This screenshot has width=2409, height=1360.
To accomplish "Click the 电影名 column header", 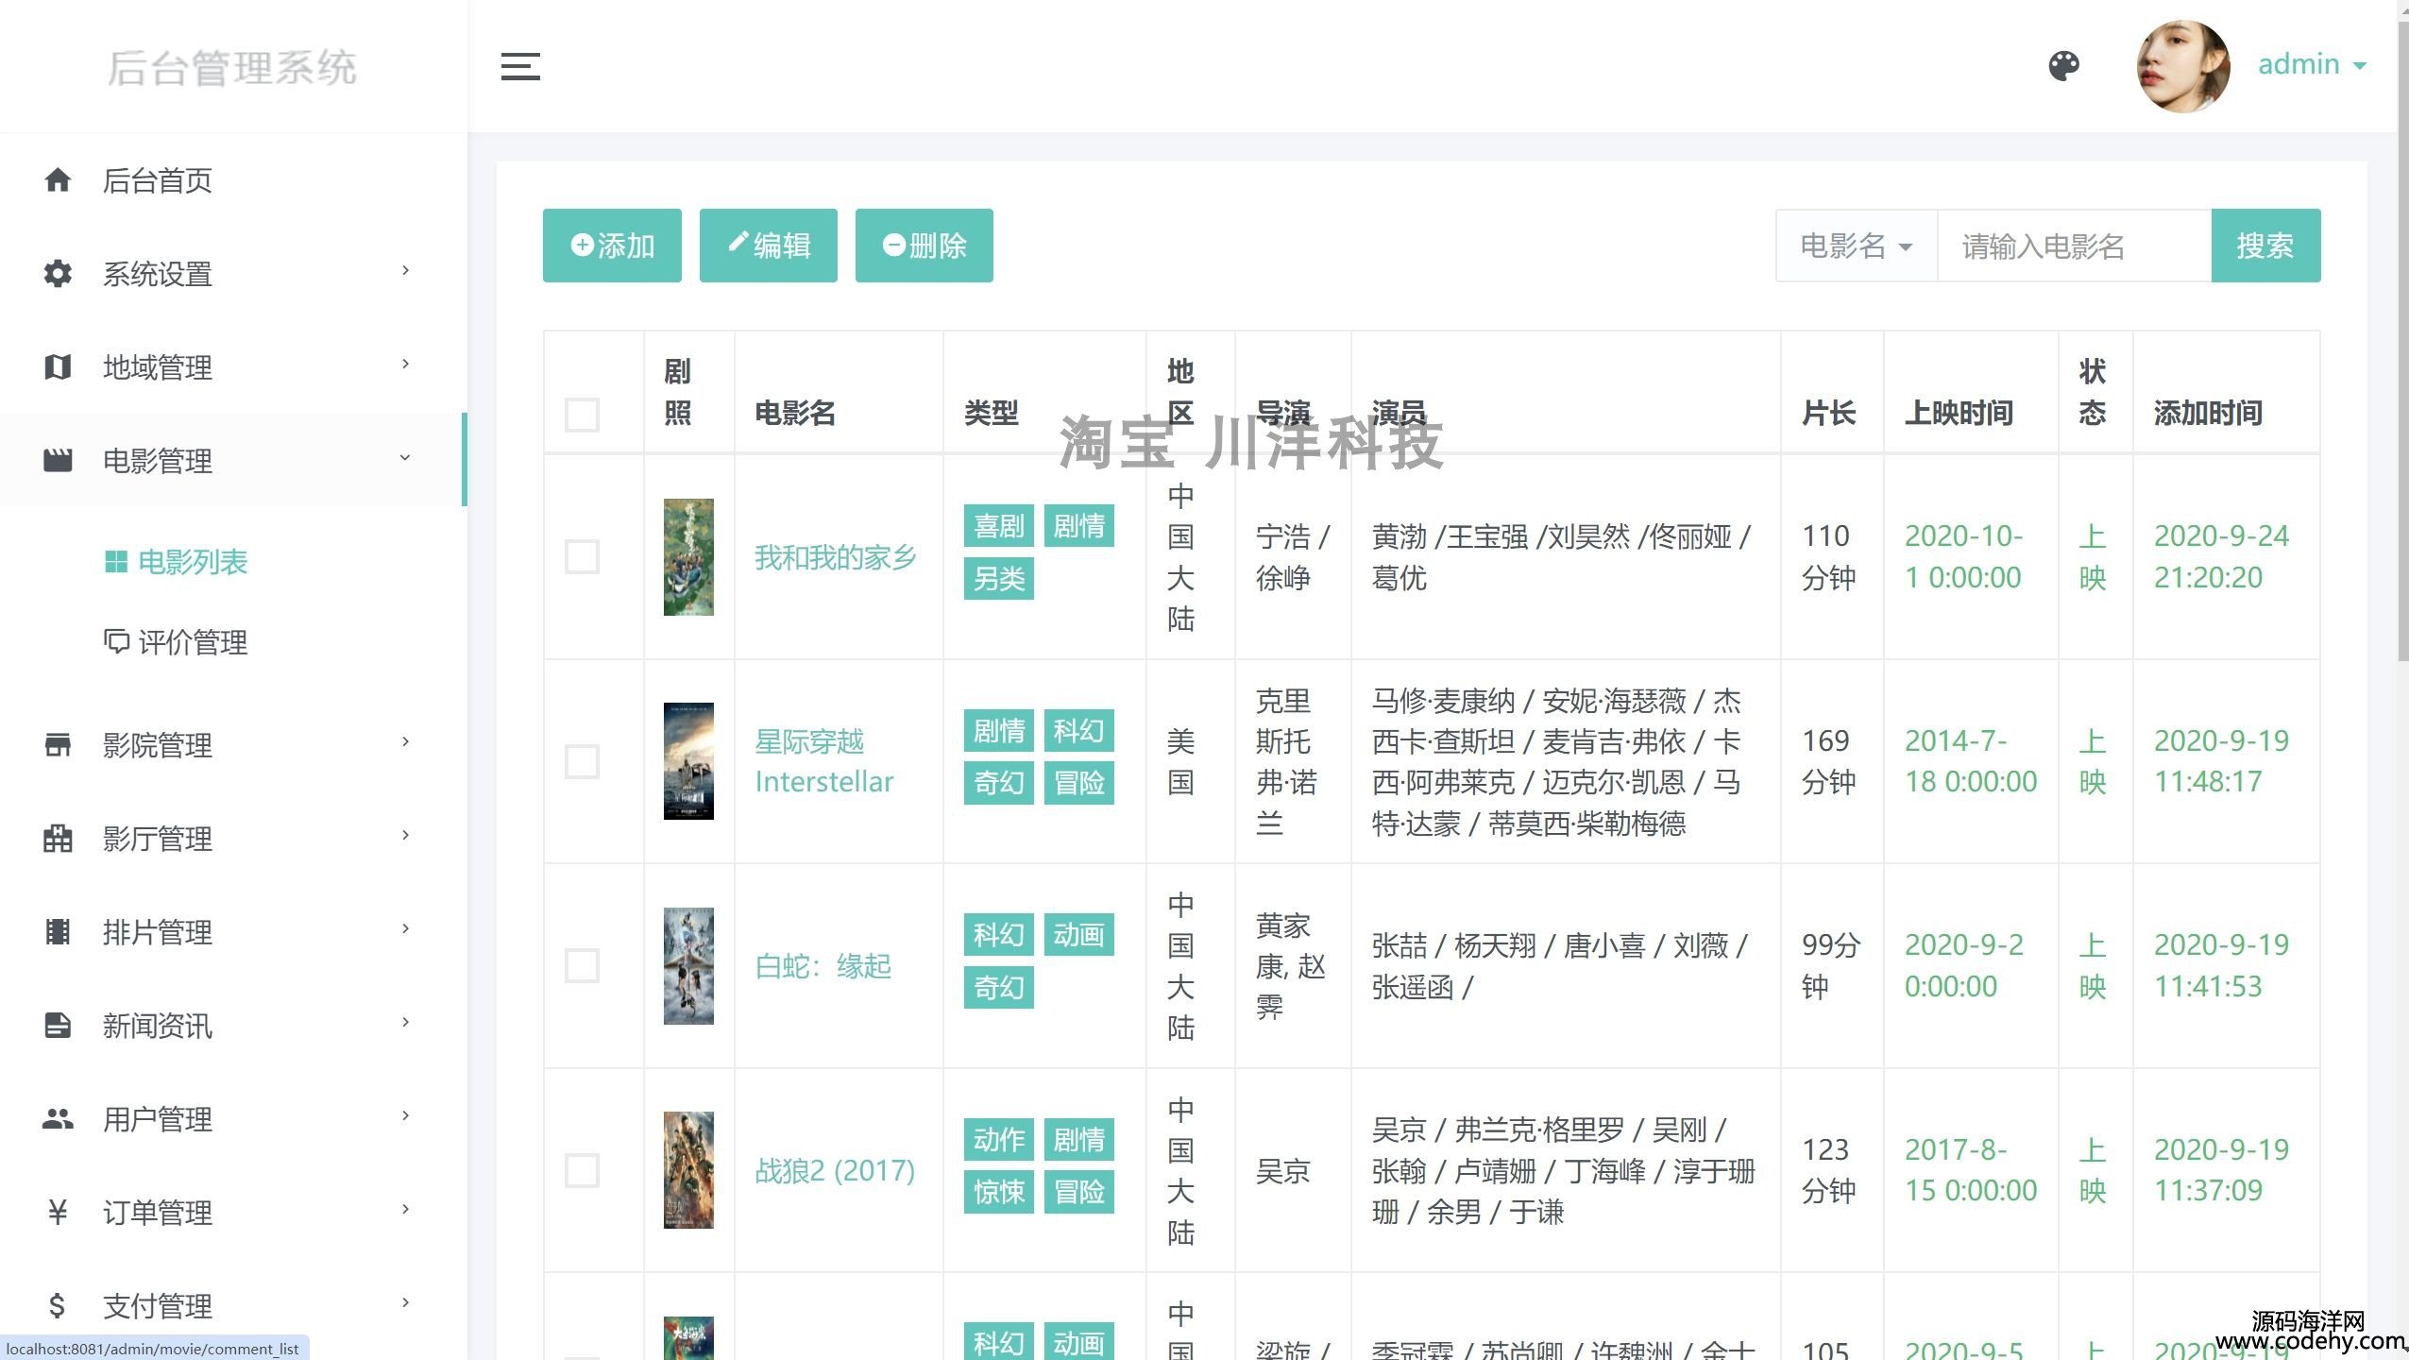I will pyautogui.click(x=795, y=413).
